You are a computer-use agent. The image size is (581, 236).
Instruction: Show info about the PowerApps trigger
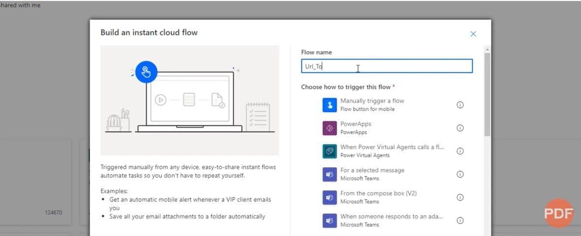(460, 128)
